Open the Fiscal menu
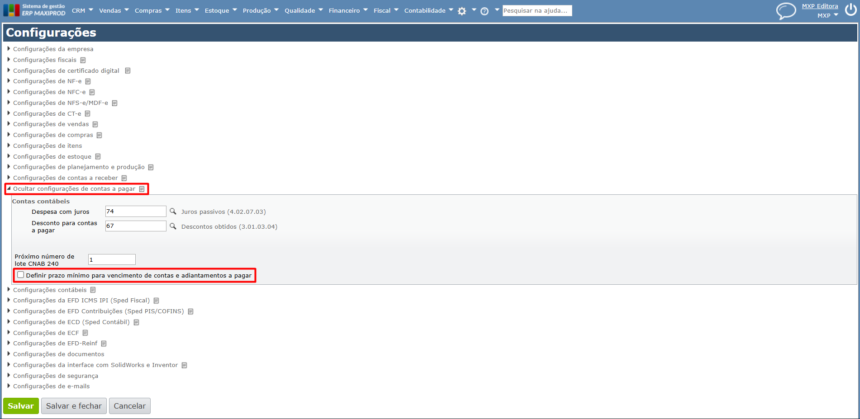 coord(386,10)
